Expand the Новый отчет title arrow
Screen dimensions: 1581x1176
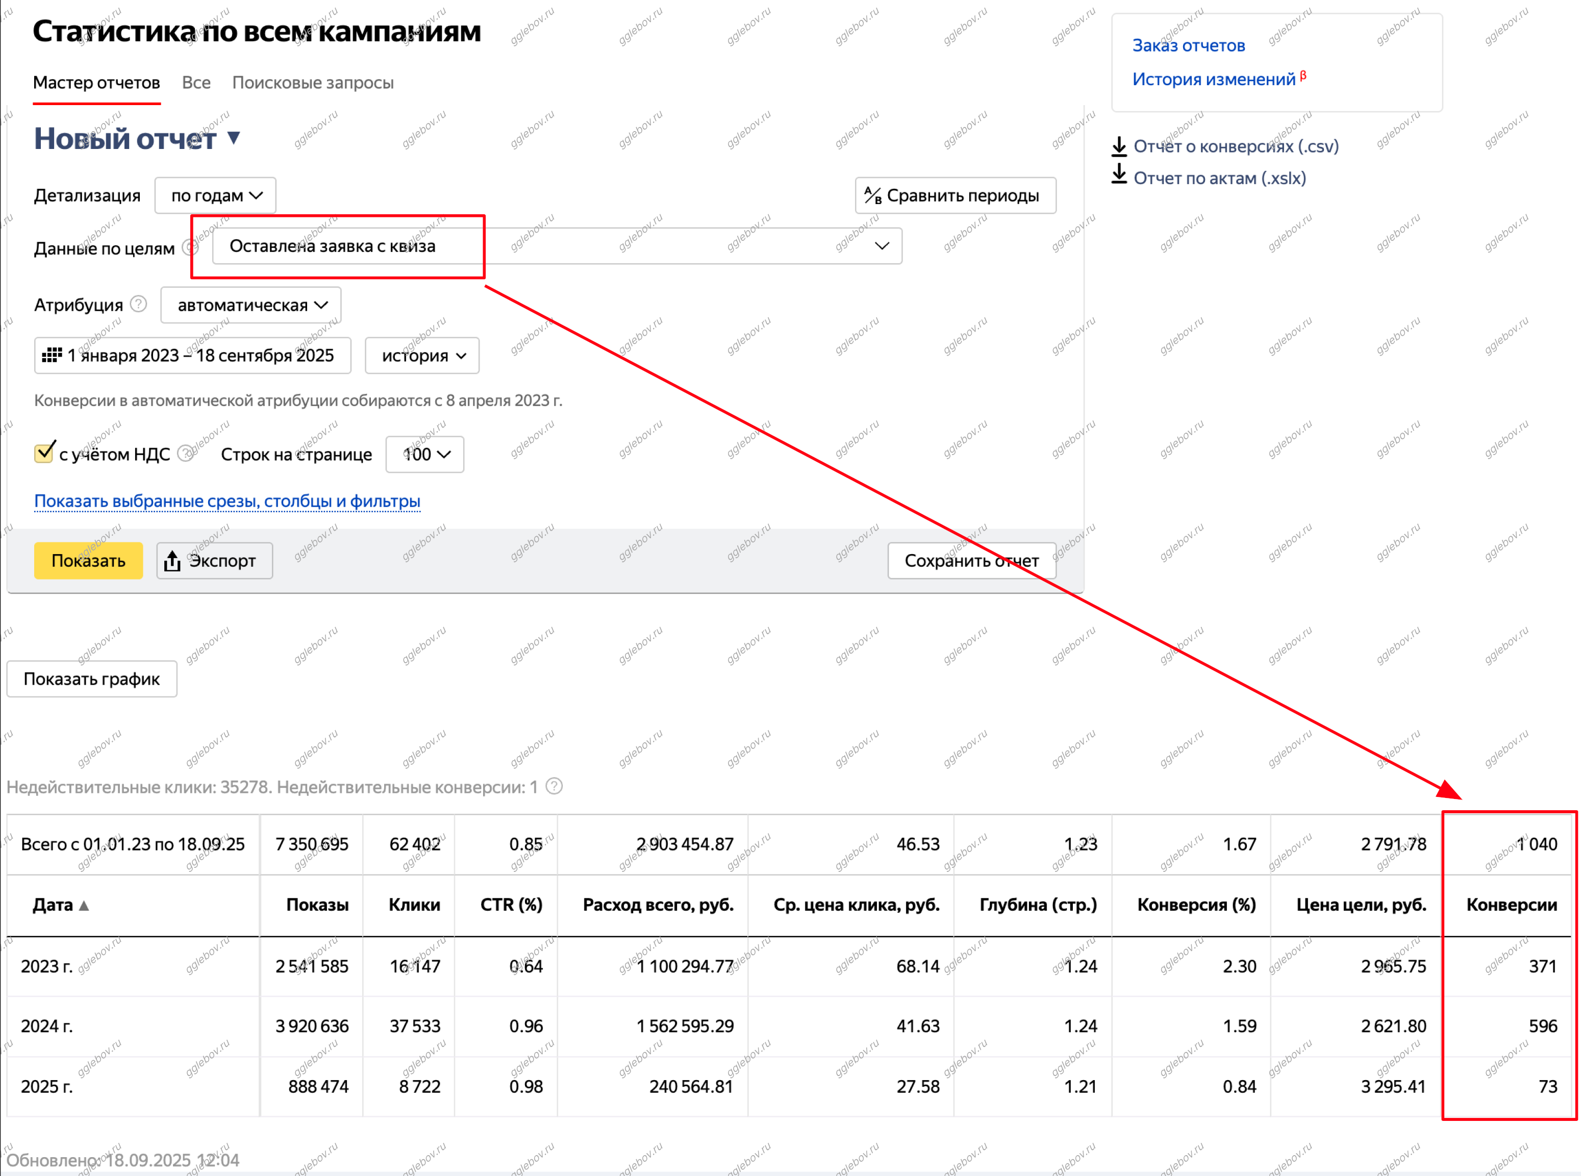tap(234, 137)
